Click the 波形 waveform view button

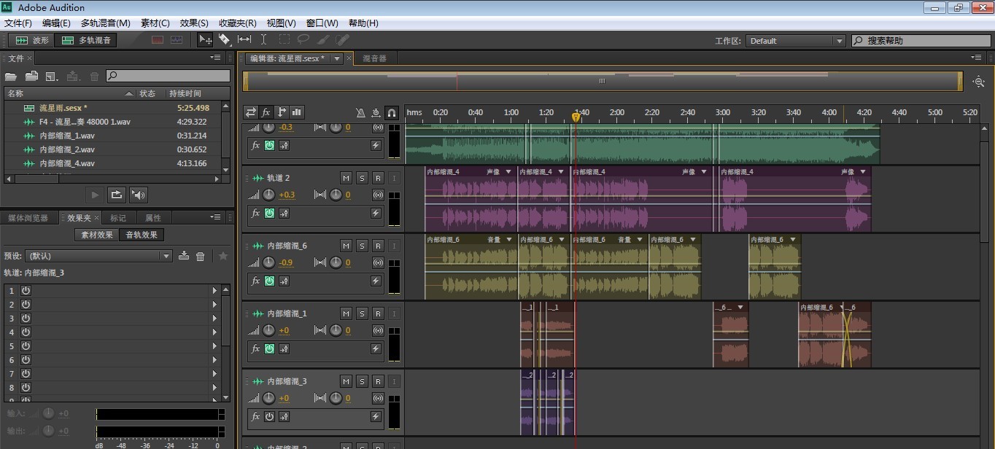point(32,40)
